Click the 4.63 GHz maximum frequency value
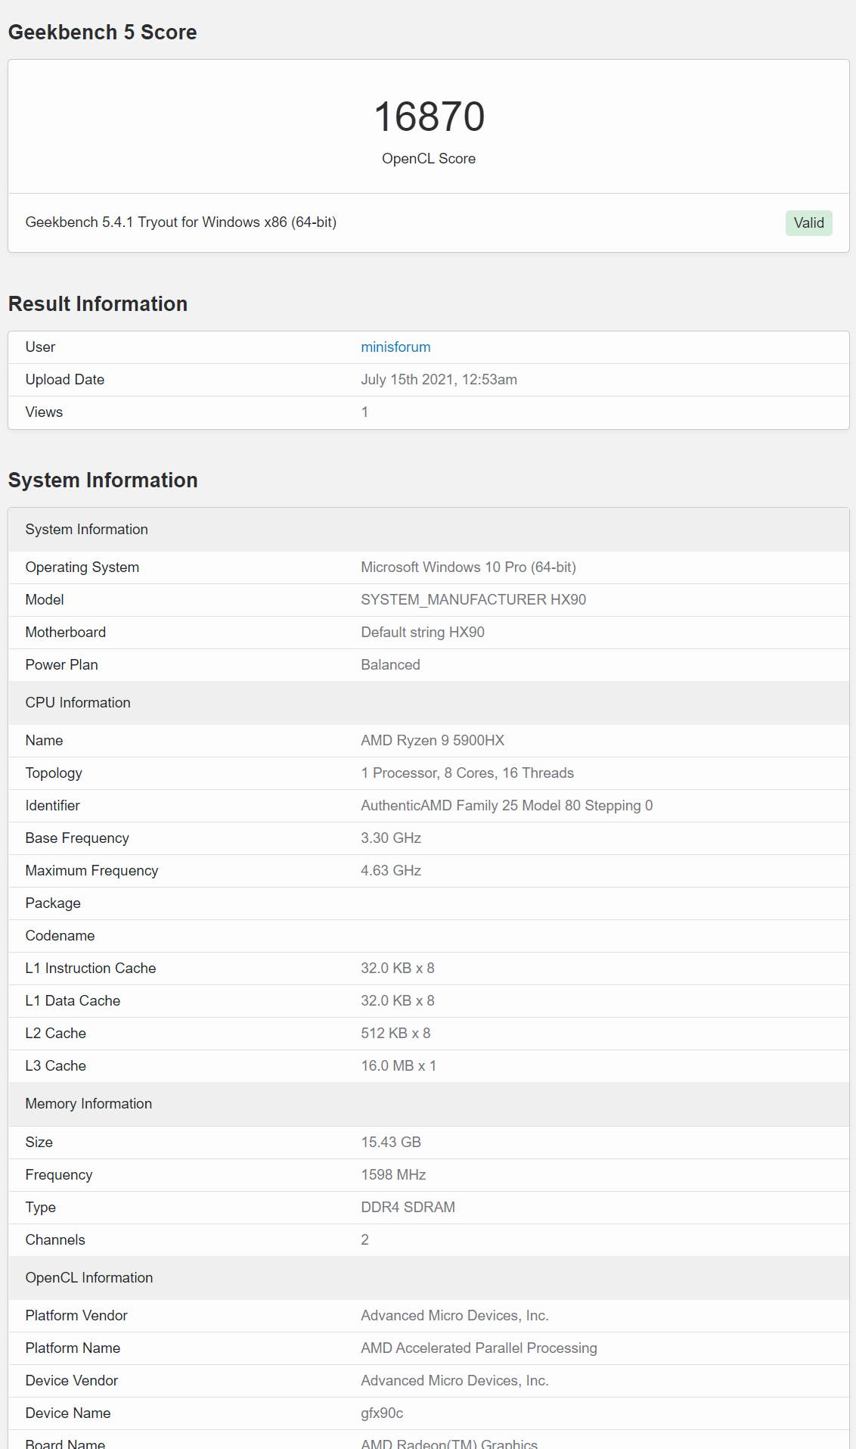The image size is (856, 1449). [391, 870]
